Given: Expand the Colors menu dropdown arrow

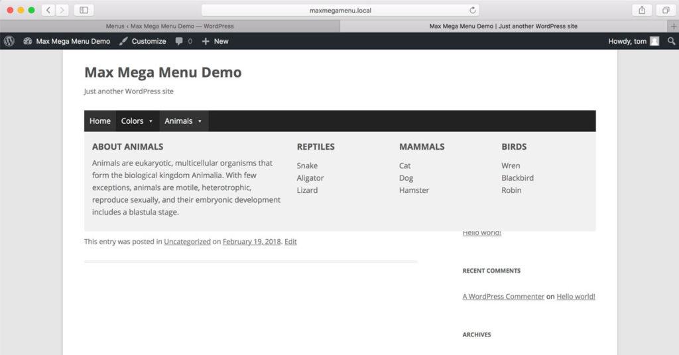Looking at the screenshot, I should (x=151, y=121).
